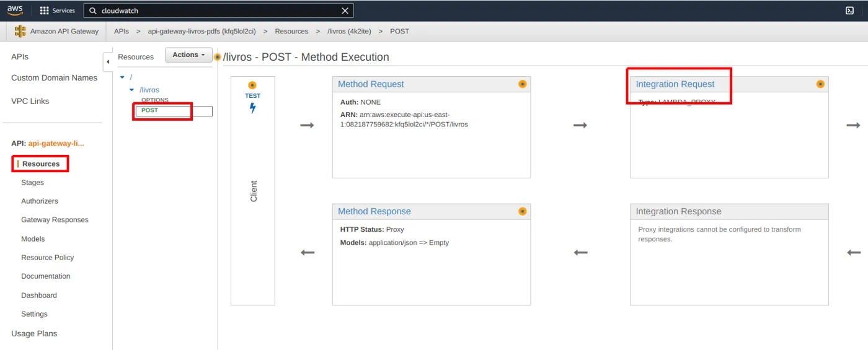Select the OPTIONS method in tree
Viewport: 868px width, 350px height.
click(x=155, y=100)
